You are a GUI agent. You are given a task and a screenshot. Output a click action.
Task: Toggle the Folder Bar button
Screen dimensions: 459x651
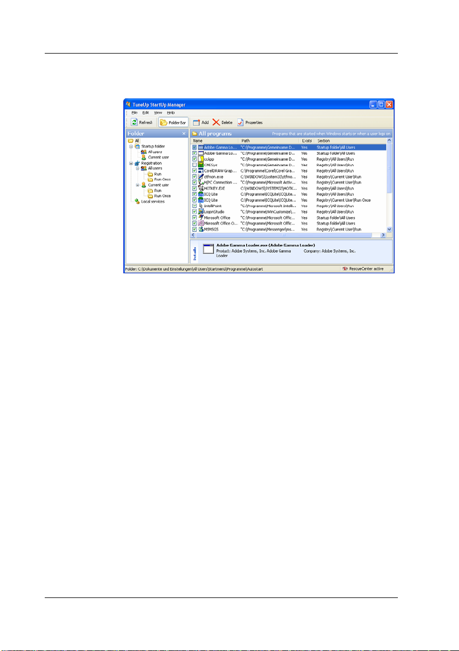pyautogui.click(x=174, y=122)
